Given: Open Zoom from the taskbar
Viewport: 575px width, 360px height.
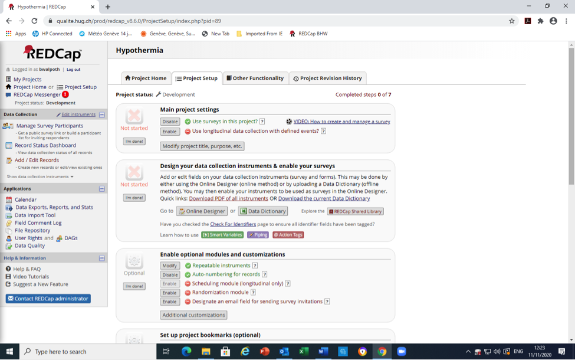Looking at the screenshot, I should pyautogui.click(x=402, y=352).
